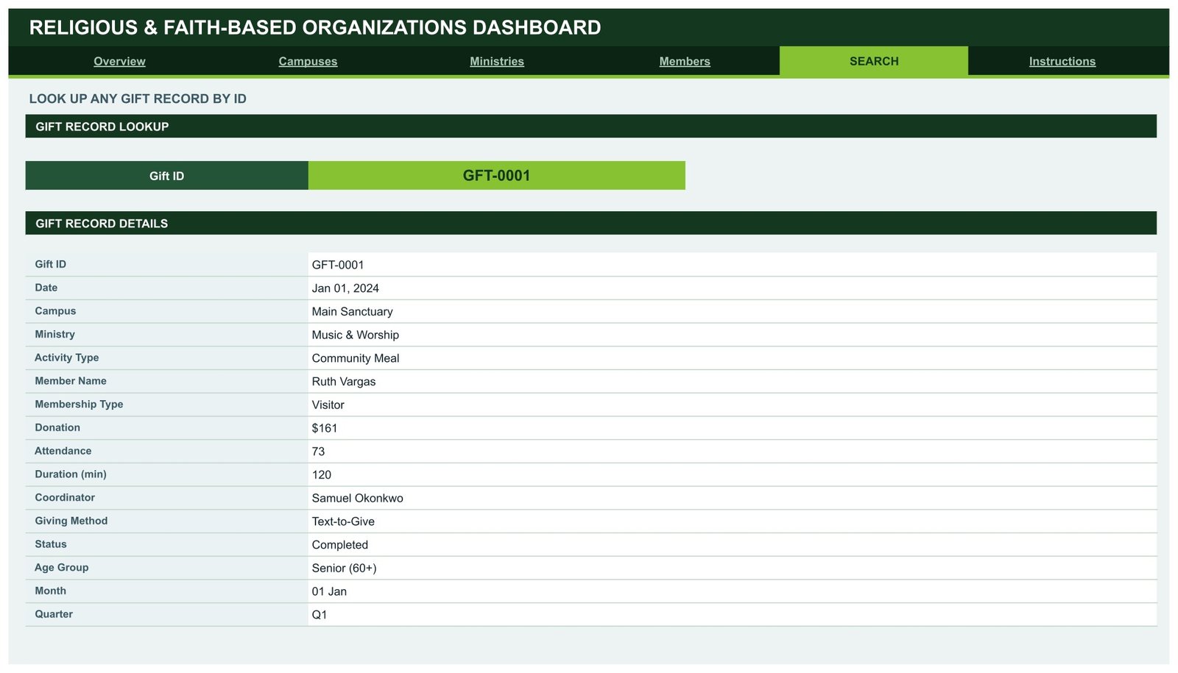
Task: Click the Date field label
Action: click(x=46, y=288)
